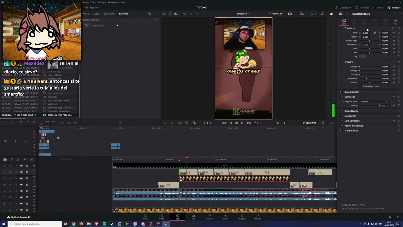Screen dimensions: 403x227
Task: Switch to the Color page
Action: (225, 217)
